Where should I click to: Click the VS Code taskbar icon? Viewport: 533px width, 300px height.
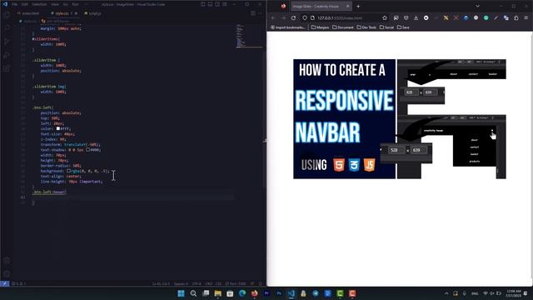coord(291,293)
